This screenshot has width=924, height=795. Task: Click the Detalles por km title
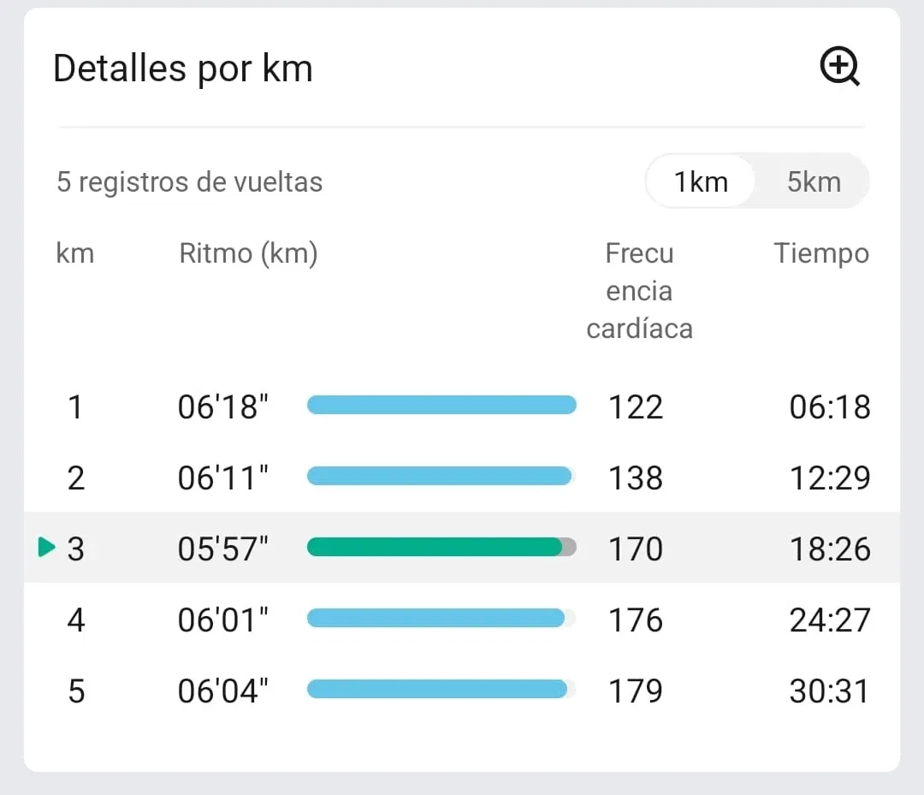pyautogui.click(x=183, y=69)
